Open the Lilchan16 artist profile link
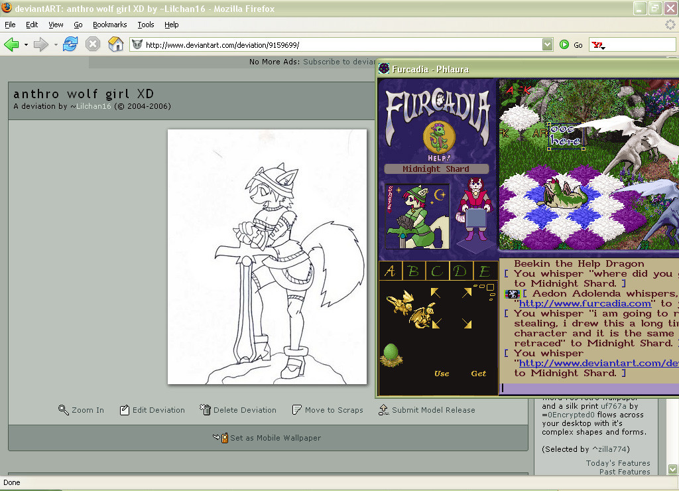The height and width of the screenshot is (491, 679). point(93,106)
